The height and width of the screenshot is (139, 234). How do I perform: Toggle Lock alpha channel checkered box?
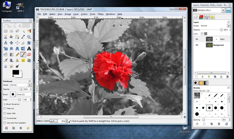(x=205, y=34)
